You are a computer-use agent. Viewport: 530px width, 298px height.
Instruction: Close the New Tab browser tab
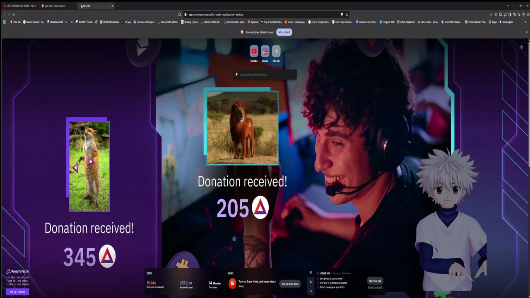[112, 6]
